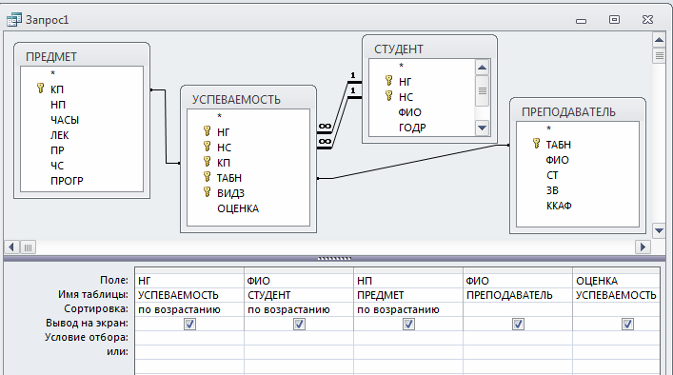Click scroll-up arrow in СТУДЕНТ field list
This screenshot has width=673, height=375.
point(482,68)
